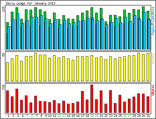
Task: Click day label '10' on the x-axis
Action: click(x=50, y=116)
